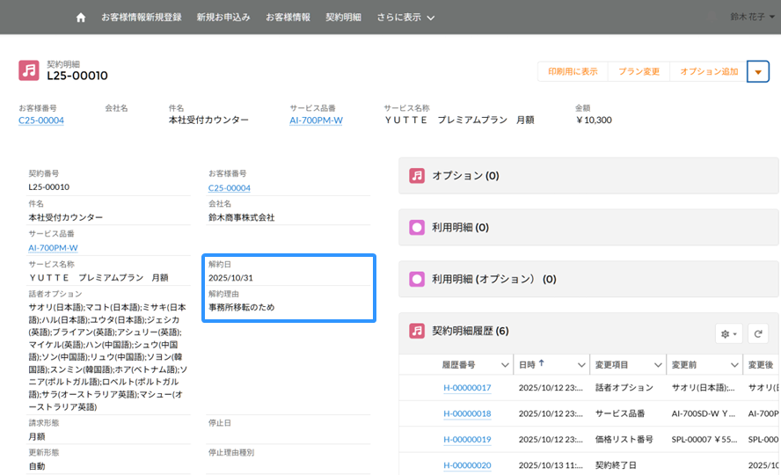781x475 pixels.
Task: Go to the お客様情報 tab
Action: [288, 17]
